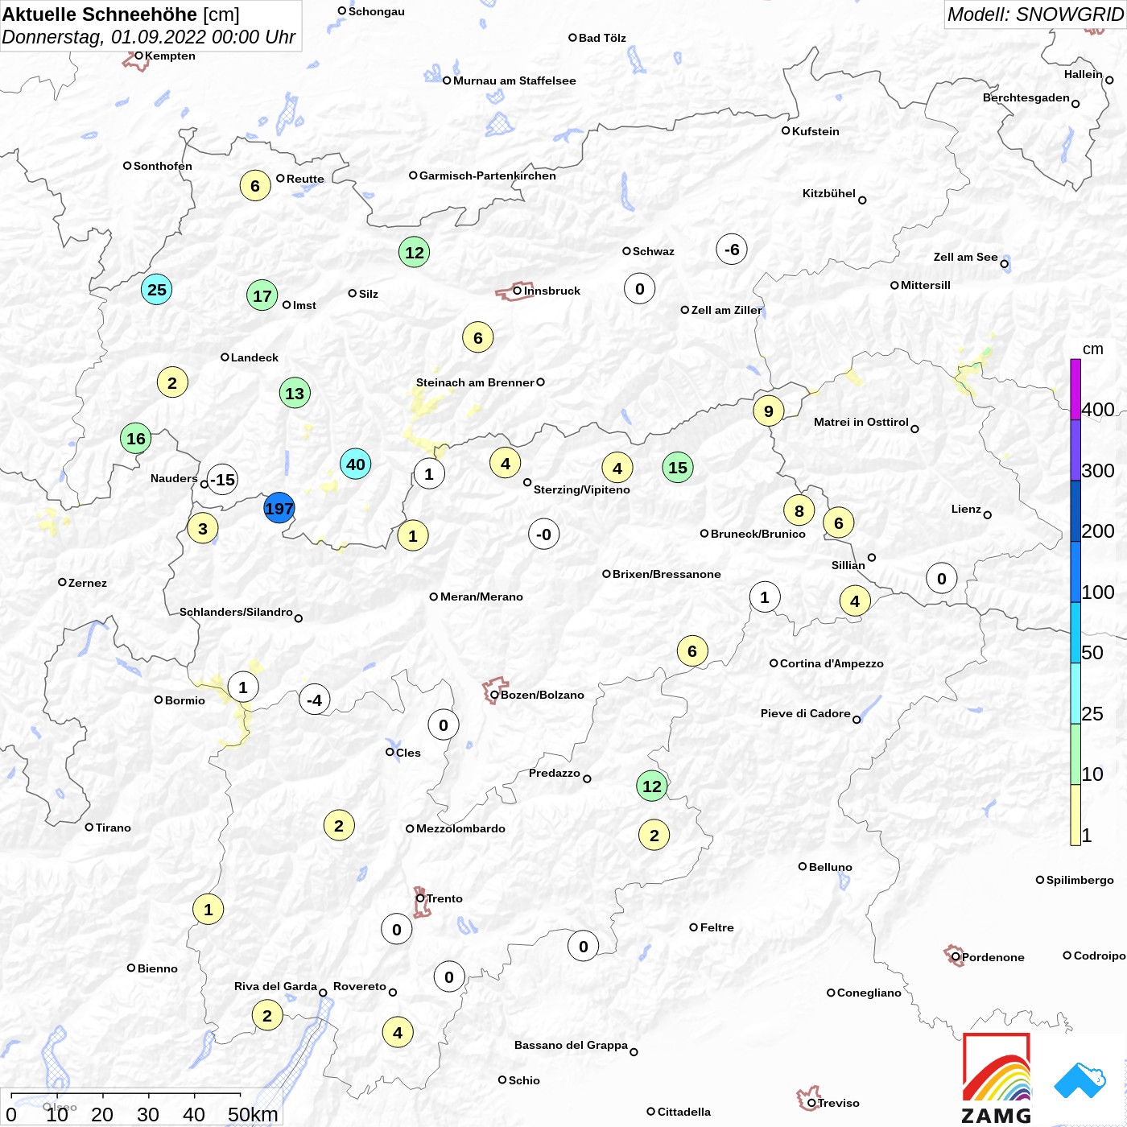This screenshot has width=1127, height=1127.
Task: Select the 2 marker near Riva del Garda
Action: tap(267, 1015)
